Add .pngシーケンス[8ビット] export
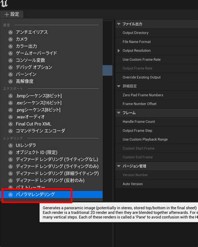 [x=38, y=110]
